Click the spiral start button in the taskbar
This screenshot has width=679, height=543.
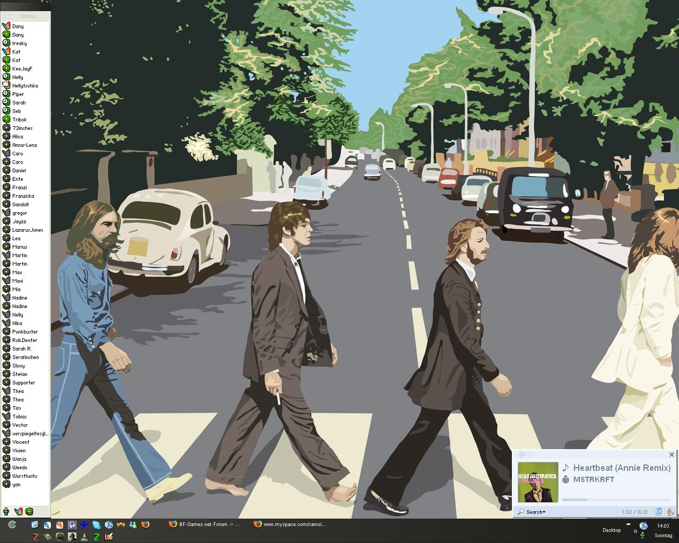tap(12, 524)
